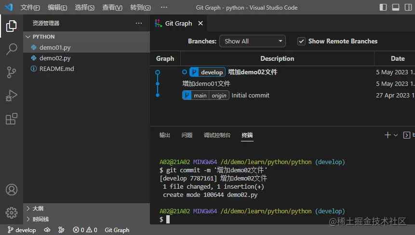This screenshot has width=415, height=235.
Task: Select commit 增加demo02文件
Action: click(253, 72)
